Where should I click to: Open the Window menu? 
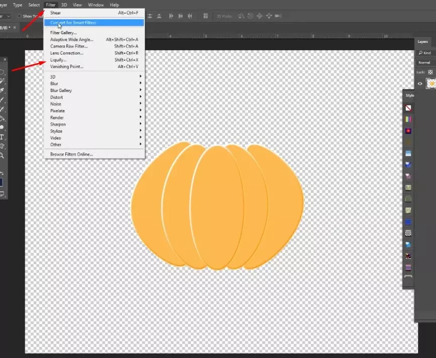click(x=96, y=5)
